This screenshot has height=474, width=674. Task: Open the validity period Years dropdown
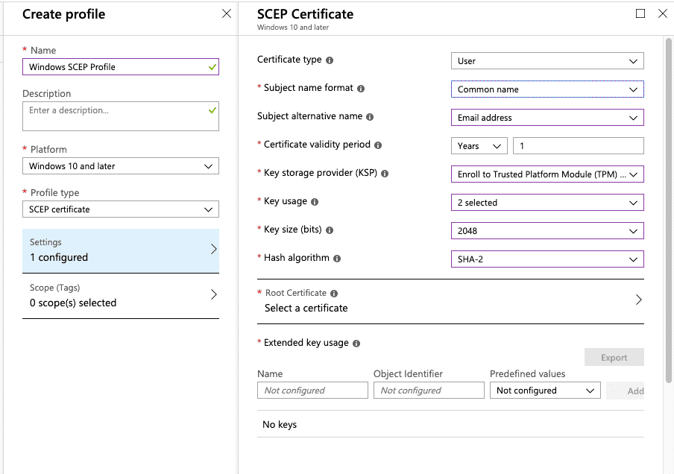[479, 146]
